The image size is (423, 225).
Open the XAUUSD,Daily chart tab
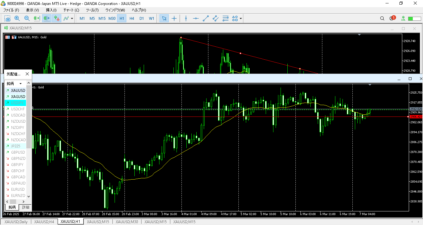pos(16,222)
